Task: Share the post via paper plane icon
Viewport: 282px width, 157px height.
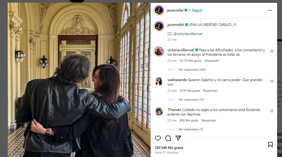Action: pyautogui.click(x=178, y=138)
